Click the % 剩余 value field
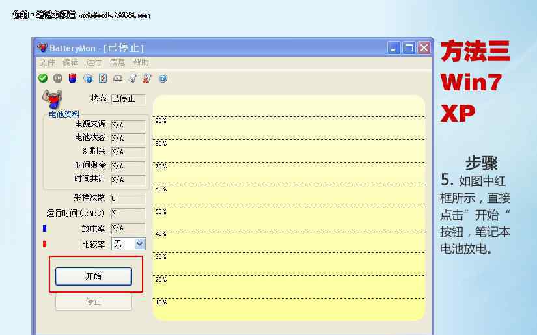537x335 pixels. [128, 152]
